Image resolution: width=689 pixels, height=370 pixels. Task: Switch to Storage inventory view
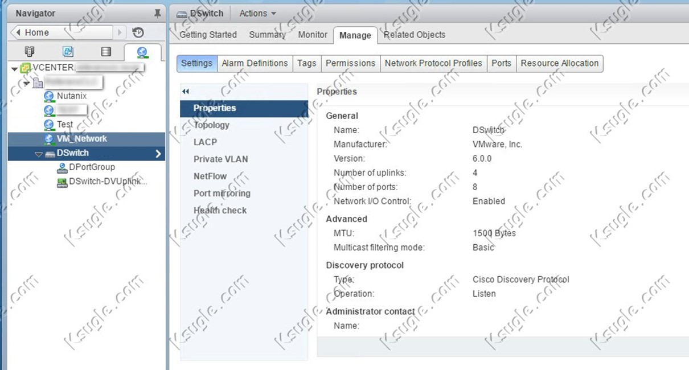pos(106,52)
